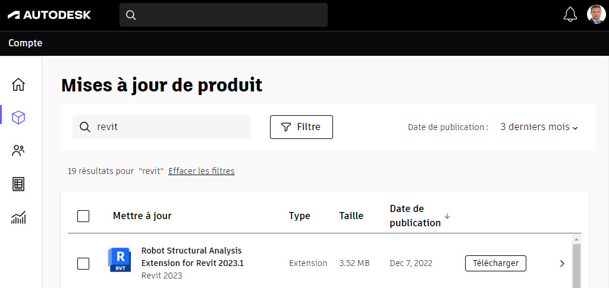Screen dimensions: 609x288
Task: Go to Home in sidebar
Action: coord(18,84)
